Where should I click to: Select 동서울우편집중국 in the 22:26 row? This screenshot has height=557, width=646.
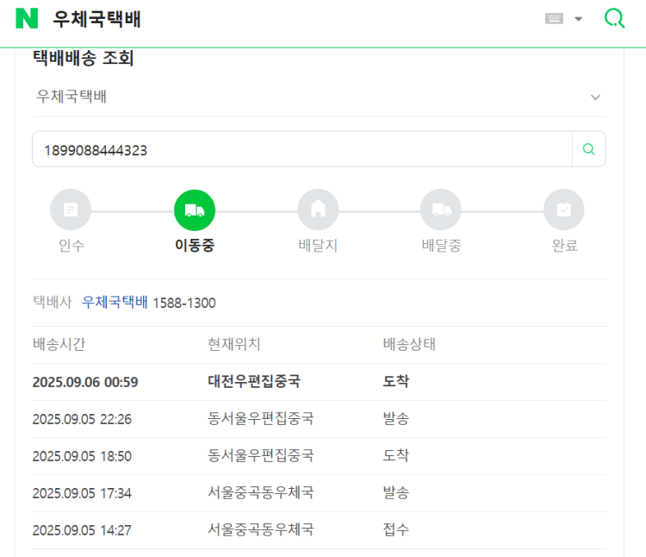click(x=260, y=418)
